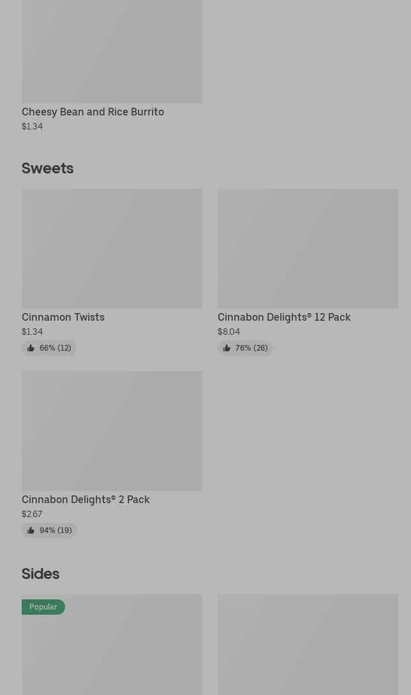The image size is (411, 695).
Task: Click the Cheesy Bean and Rice Burrito image
Action: tap(112, 51)
